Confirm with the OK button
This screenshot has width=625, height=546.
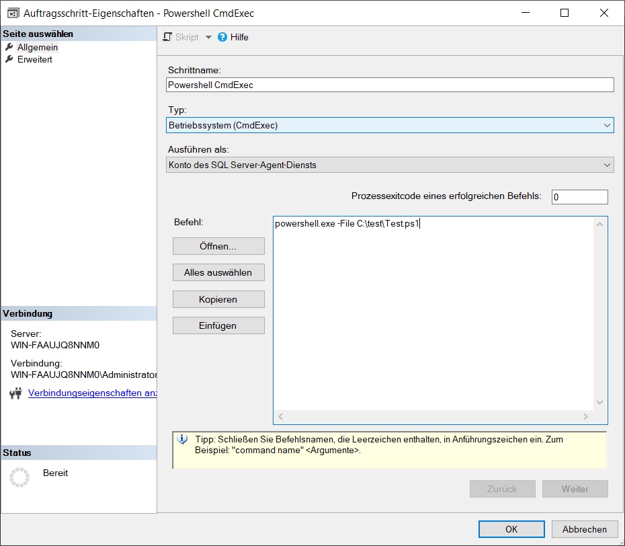click(x=511, y=529)
